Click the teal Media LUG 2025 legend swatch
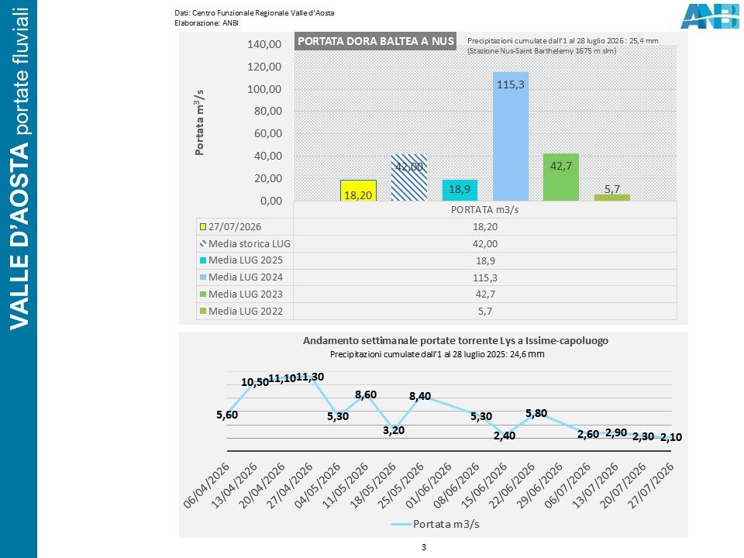 [203, 260]
